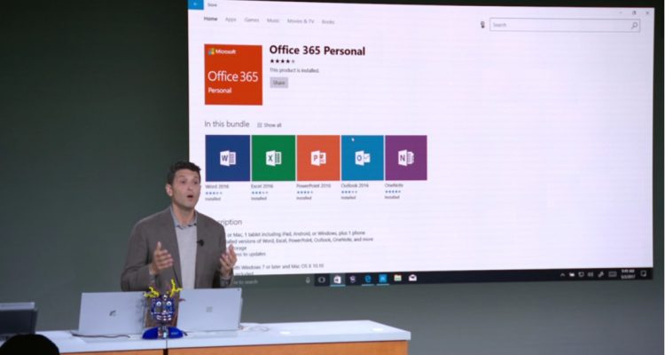Image resolution: width=665 pixels, height=355 pixels.
Task: Click the Office 365 Personal logo tile
Action: pos(233,75)
